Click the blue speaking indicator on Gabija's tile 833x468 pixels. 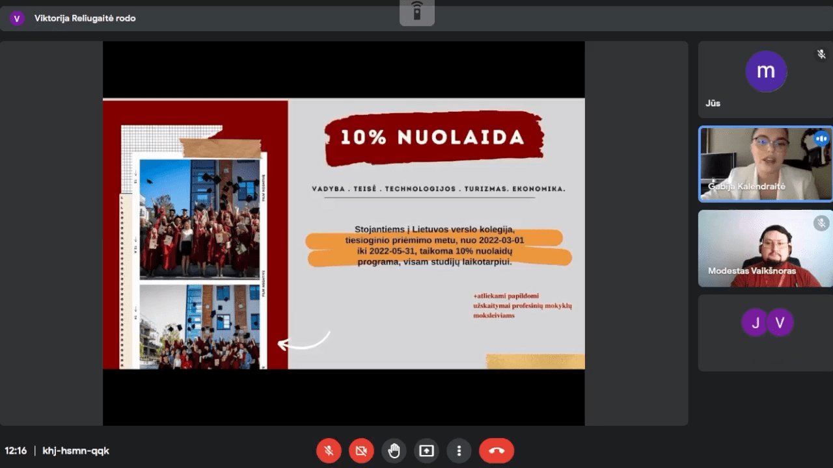tap(821, 138)
